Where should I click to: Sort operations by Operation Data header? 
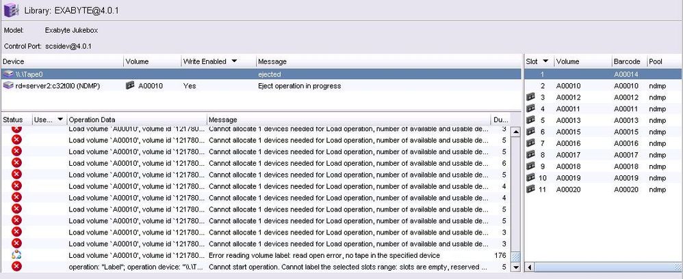tap(137, 120)
